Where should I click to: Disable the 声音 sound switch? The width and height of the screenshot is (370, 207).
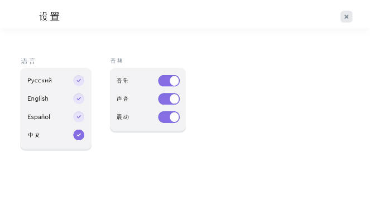coord(169,99)
